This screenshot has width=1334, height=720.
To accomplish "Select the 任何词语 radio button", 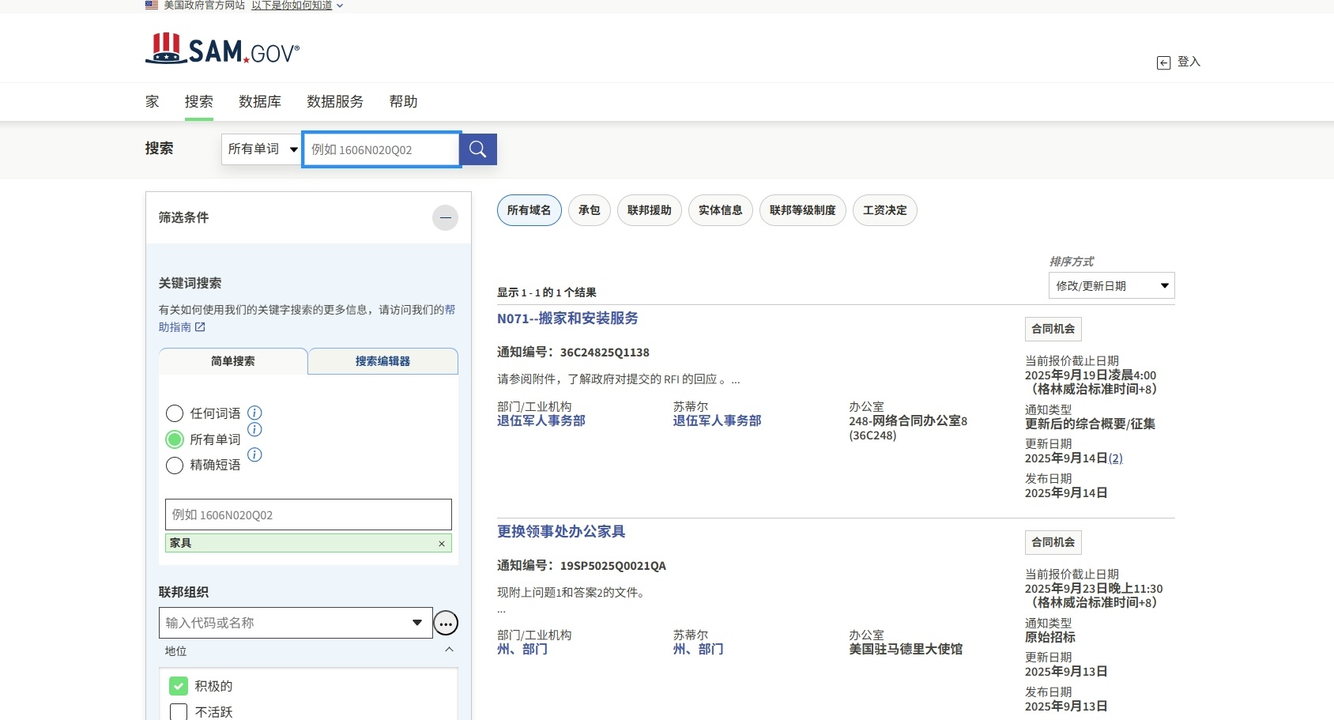I will [x=175, y=413].
